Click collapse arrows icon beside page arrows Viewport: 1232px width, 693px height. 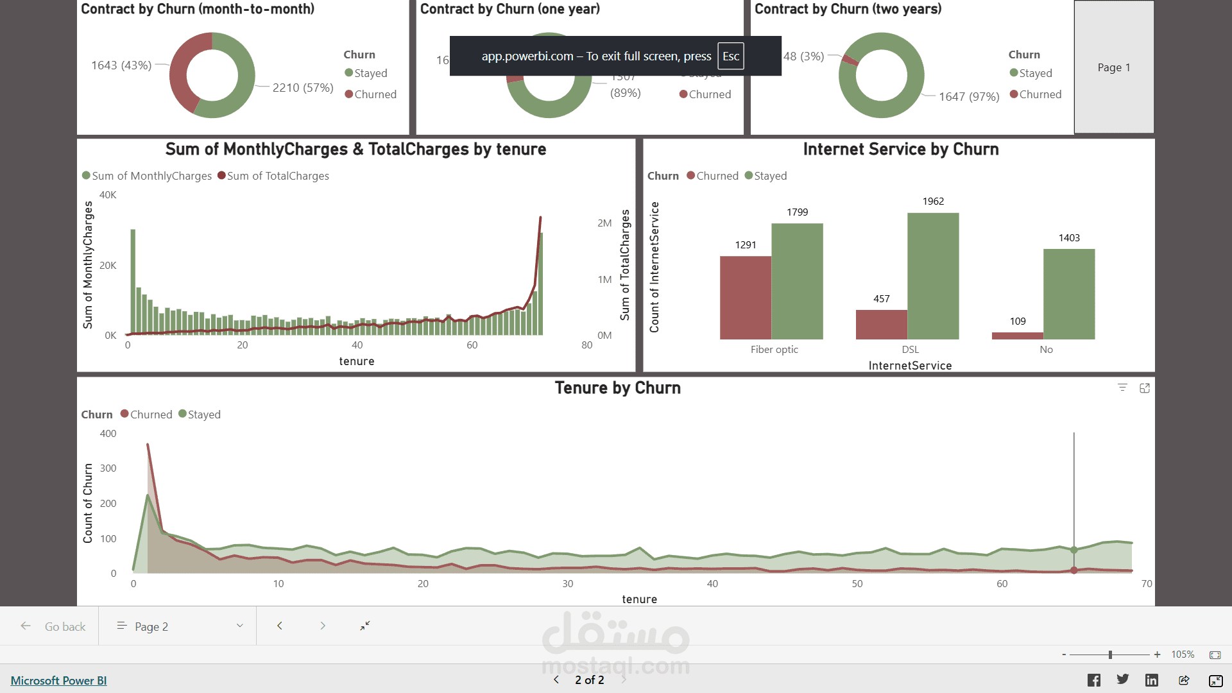365,626
